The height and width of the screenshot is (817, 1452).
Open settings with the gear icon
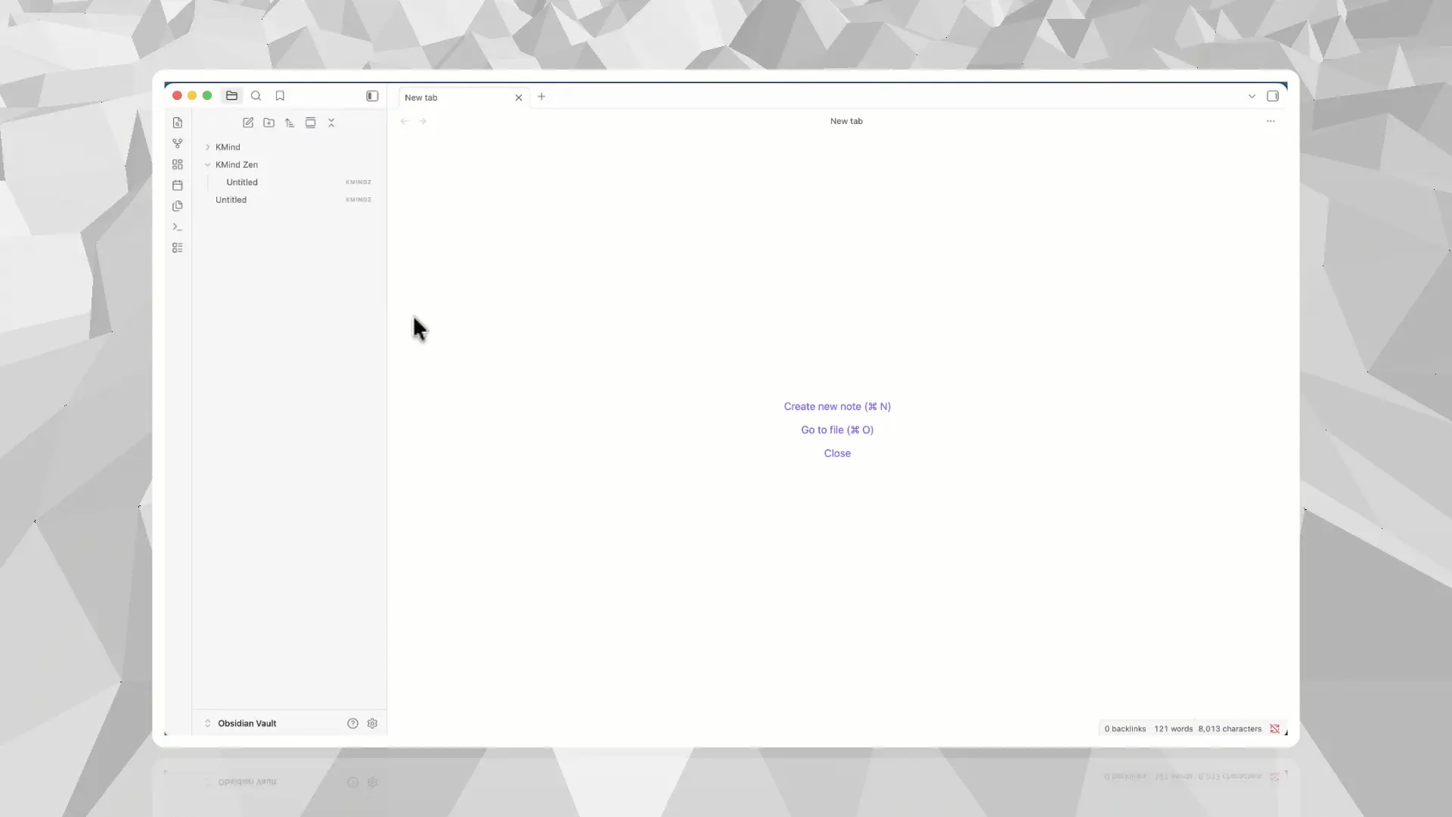pyautogui.click(x=372, y=723)
